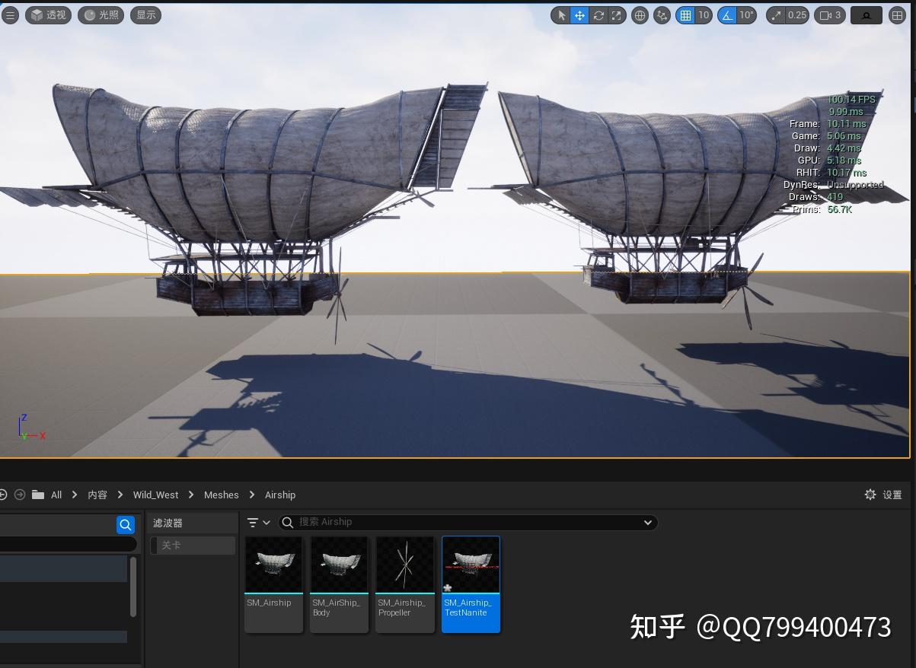Viewport: 916px width, 668px height.
Task: Toggle rotation angle snapping
Action: (x=728, y=15)
